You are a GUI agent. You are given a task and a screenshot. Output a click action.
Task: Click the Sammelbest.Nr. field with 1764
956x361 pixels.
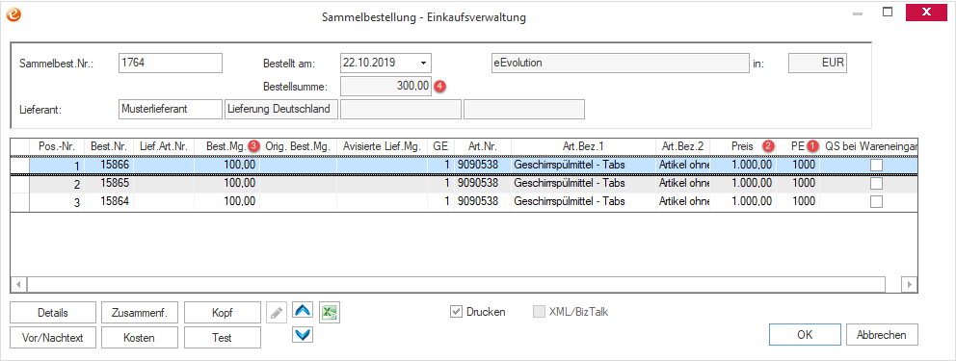(x=171, y=63)
